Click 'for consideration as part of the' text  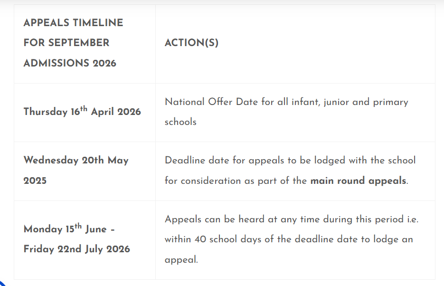click(236, 181)
